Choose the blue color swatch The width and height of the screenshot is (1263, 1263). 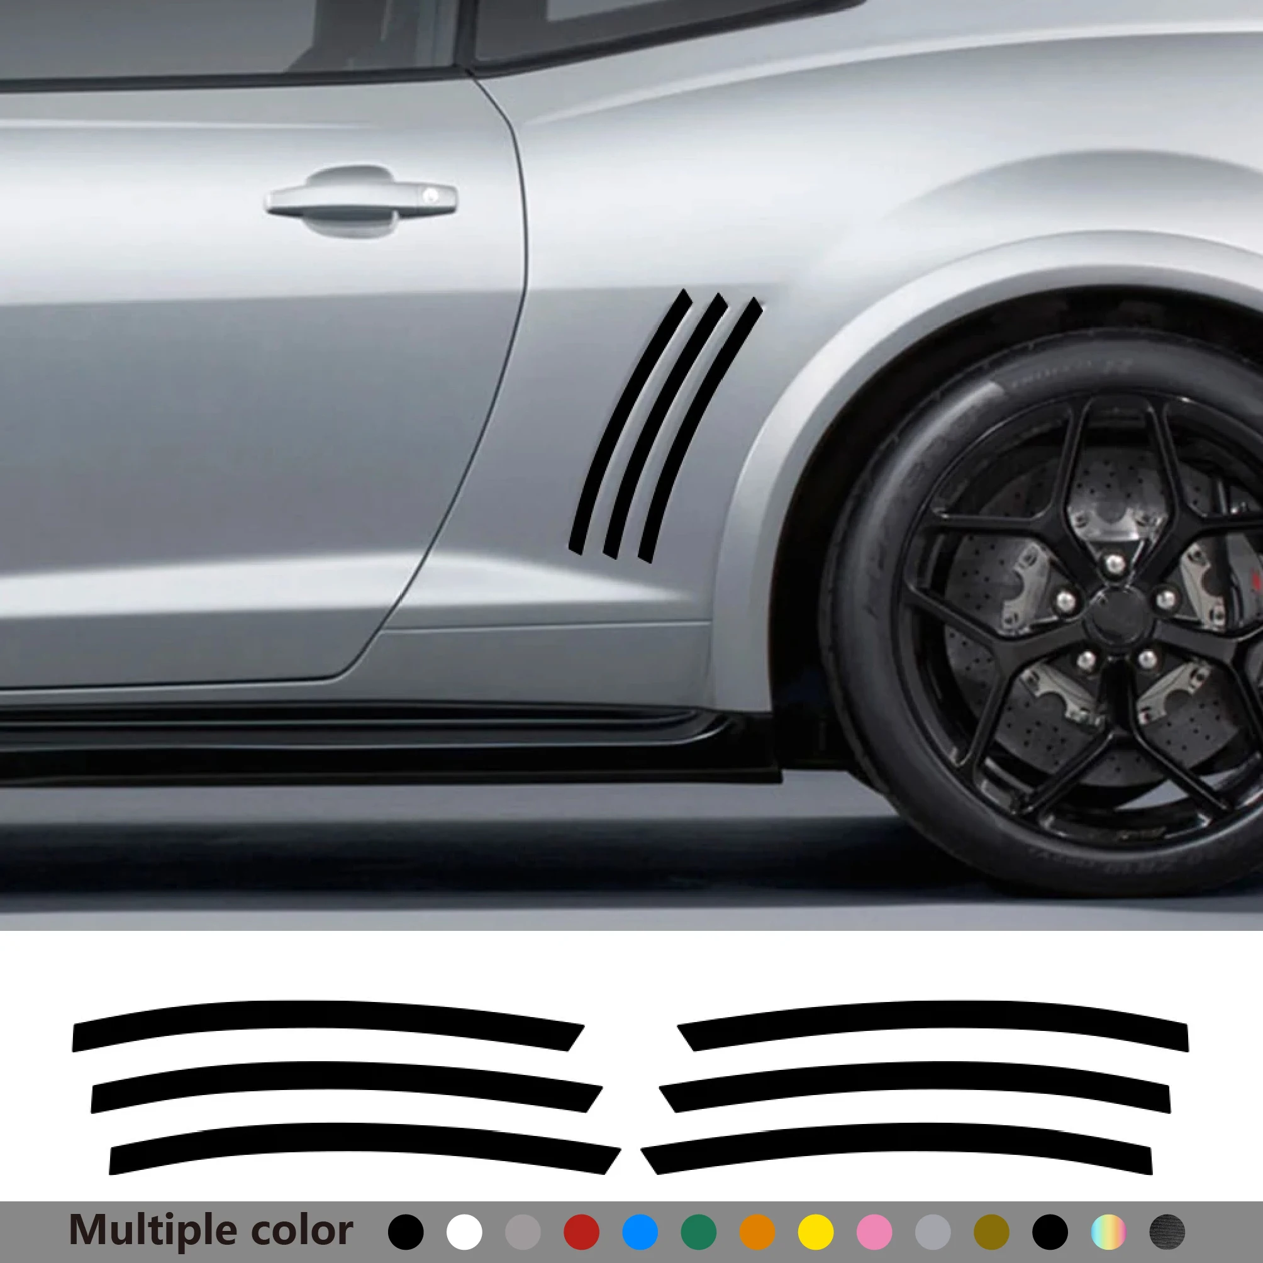click(640, 1232)
